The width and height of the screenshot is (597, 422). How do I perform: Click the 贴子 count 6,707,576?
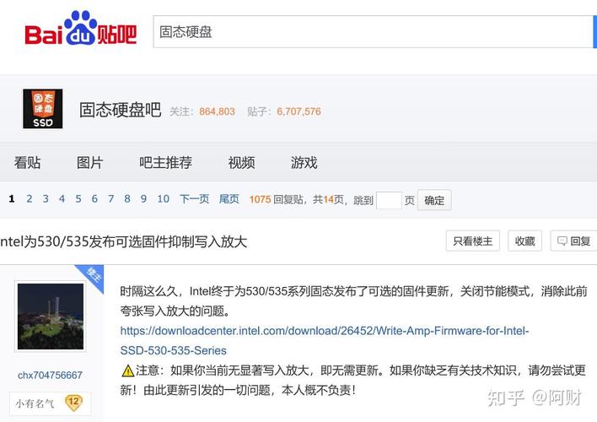[298, 111]
